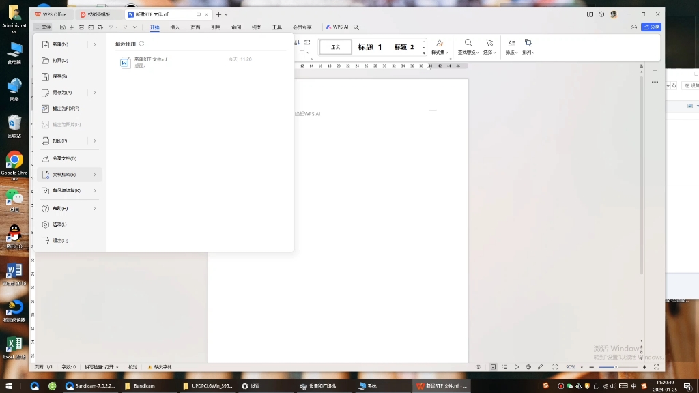Open the WPS AI tab
Viewport: 699px width, 393px height.
click(x=337, y=27)
